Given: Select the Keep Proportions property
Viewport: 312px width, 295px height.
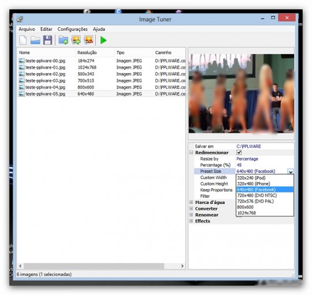Looking at the screenshot, I should (x=216, y=190).
